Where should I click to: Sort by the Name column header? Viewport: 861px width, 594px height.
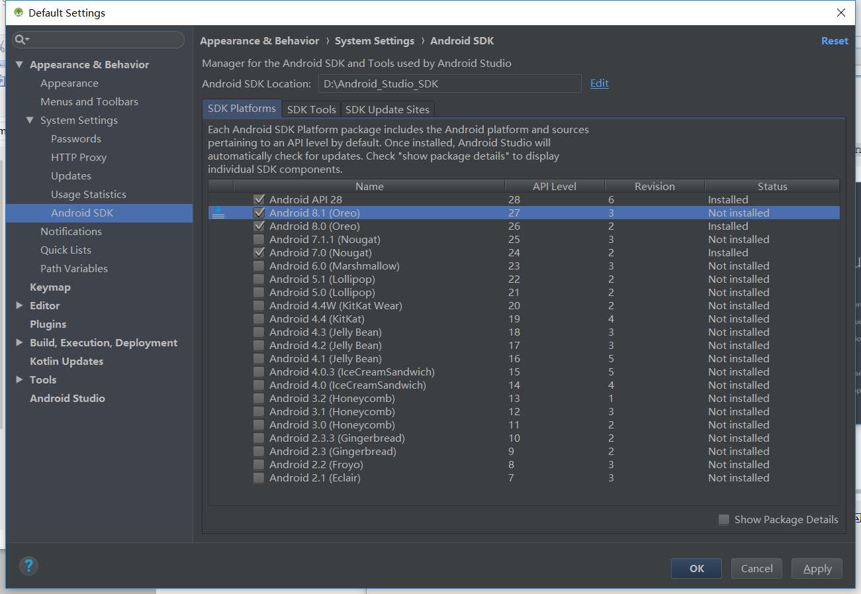(x=369, y=186)
